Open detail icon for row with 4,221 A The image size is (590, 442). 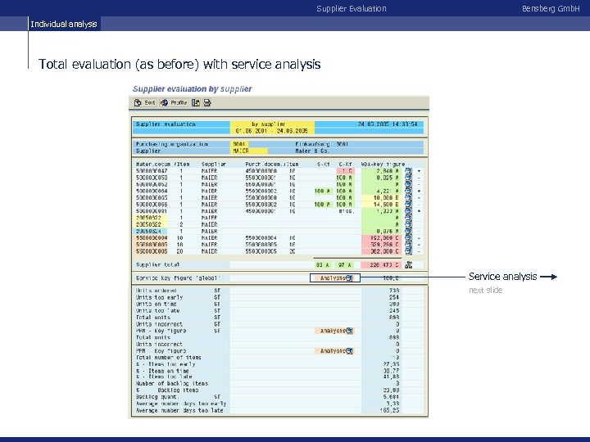[408, 191]
